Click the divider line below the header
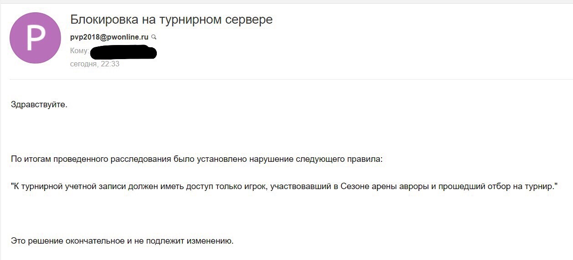Image resolution: width=573 pixels, height=260 pixels. click(290, 80)
